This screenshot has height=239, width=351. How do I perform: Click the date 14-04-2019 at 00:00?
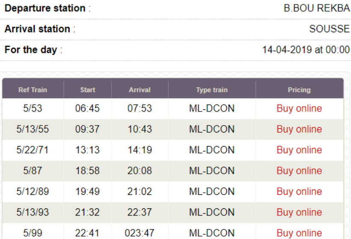(x=306, y=50)
